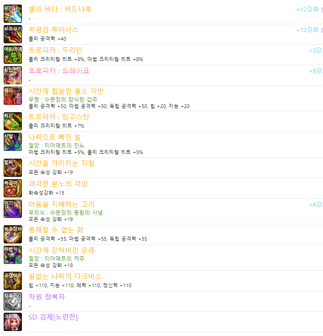Open pink item 트로피카 : 드레이크
This screenshot has height=336, width=323.
pos(59,71)
